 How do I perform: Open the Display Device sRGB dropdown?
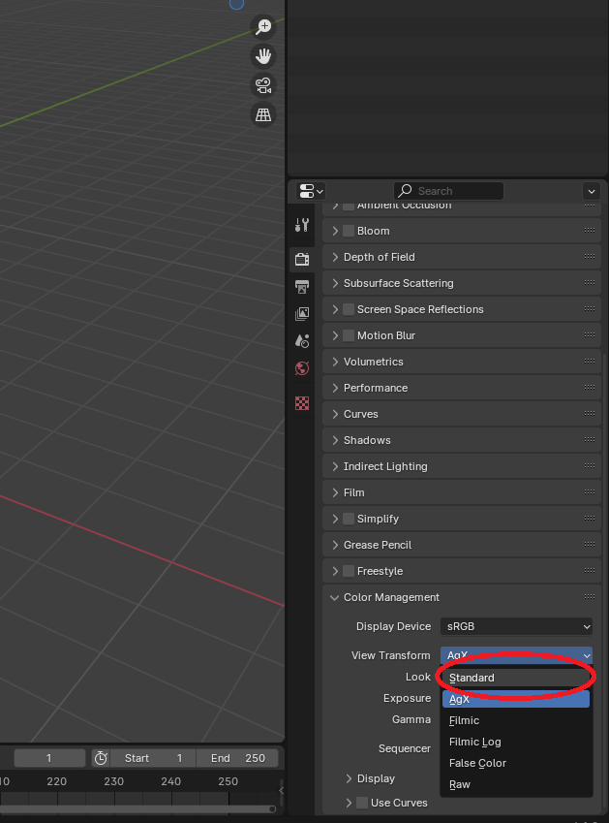(516, 626)
